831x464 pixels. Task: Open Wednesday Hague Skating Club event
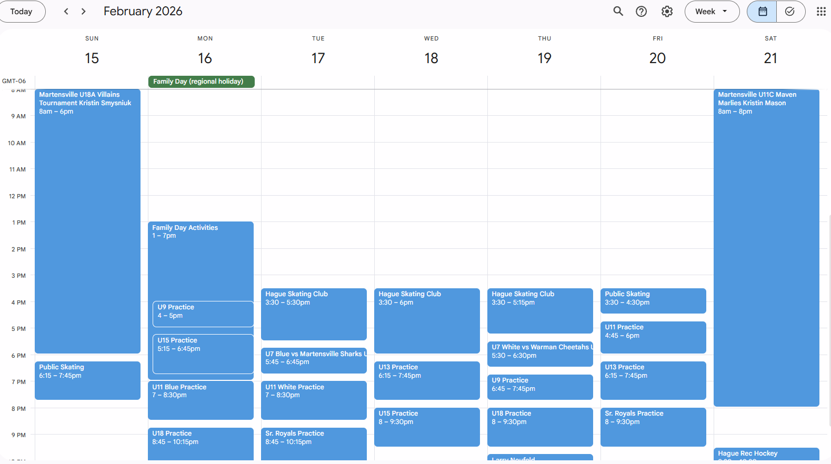(426, 320)
